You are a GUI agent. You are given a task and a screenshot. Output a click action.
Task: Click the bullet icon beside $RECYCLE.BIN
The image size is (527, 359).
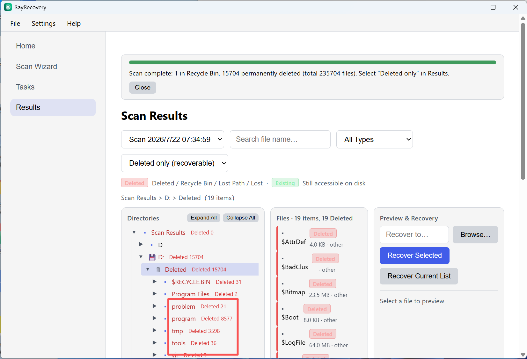coord(165,282)
